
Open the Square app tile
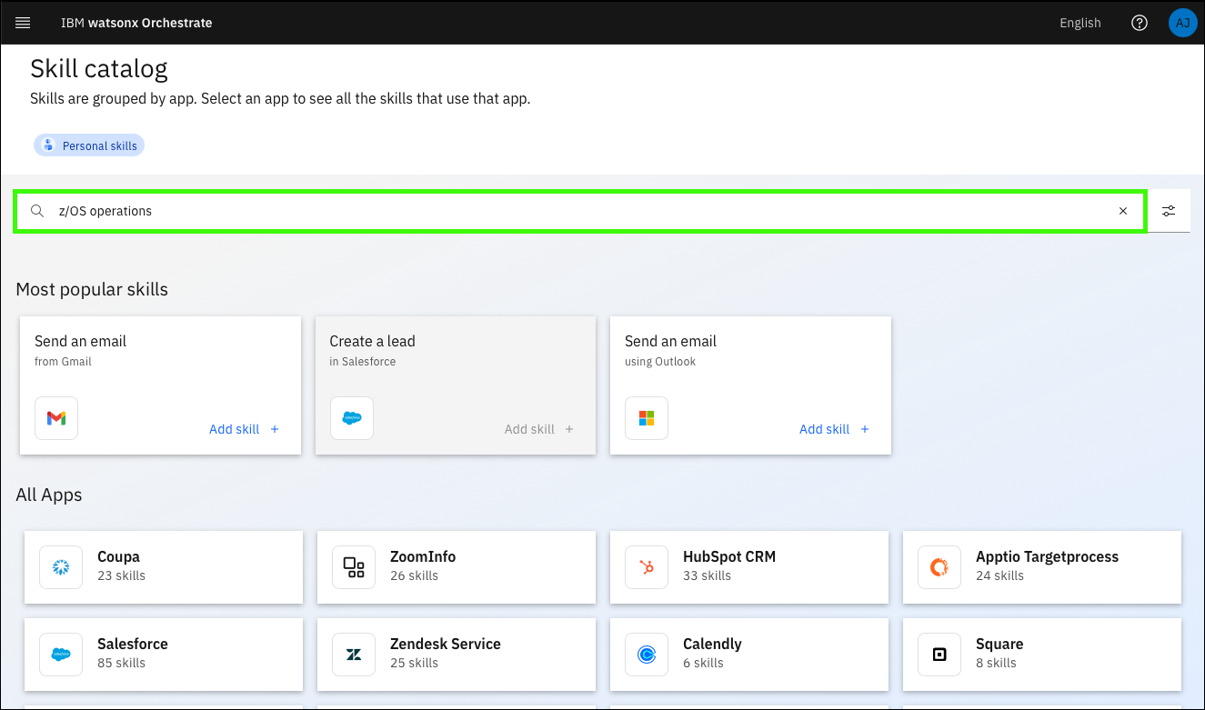pyautogui.click(x=1041, y=654)
